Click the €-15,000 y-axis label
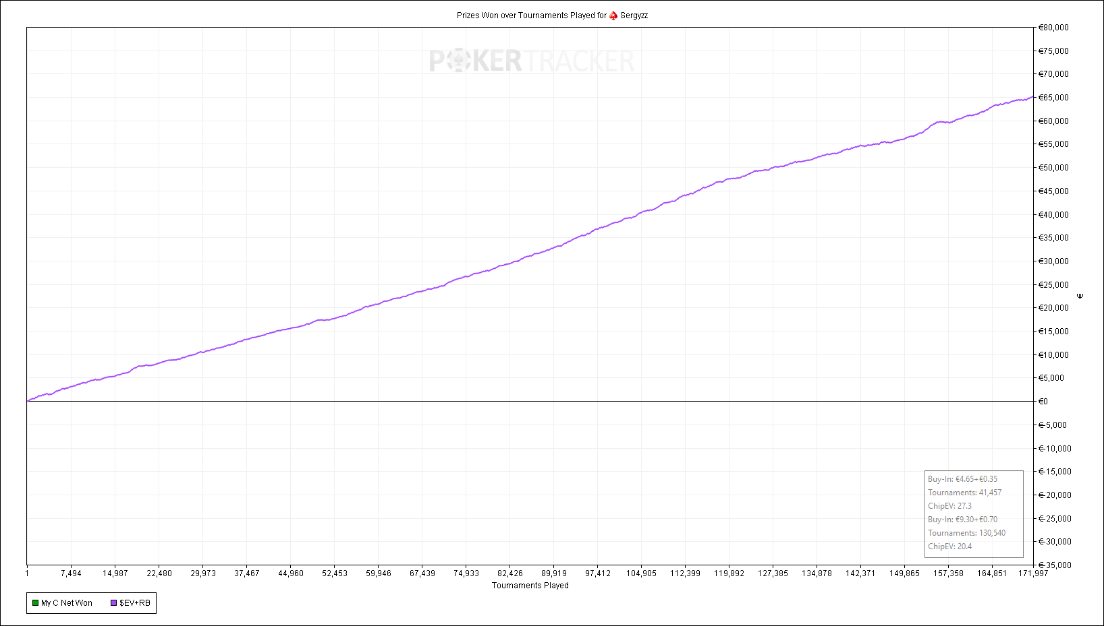This screenshot has width=1104, height=626. coord(1055,472)
